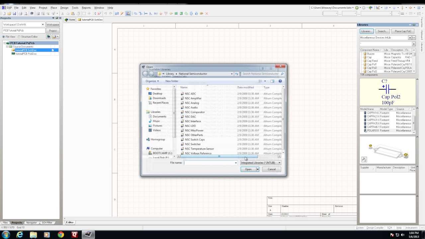Image resolution: width=425 pixels, height=239 pixels.
Task: Open the Workspace1.DsnWrk dropdown
Action: [x=43, y=25]
